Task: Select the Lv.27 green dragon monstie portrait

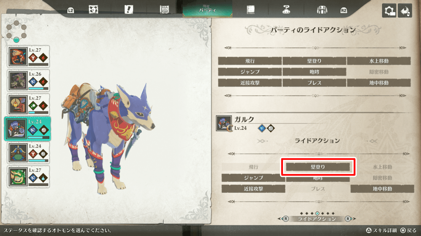Action: [18, 176]
